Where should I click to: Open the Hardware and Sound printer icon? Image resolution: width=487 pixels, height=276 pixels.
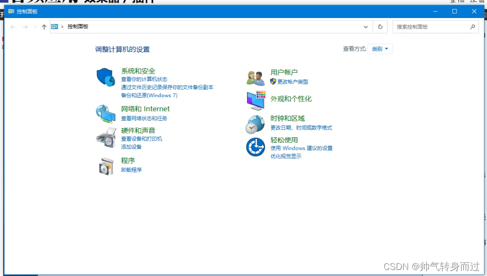[x=106, y=138]
